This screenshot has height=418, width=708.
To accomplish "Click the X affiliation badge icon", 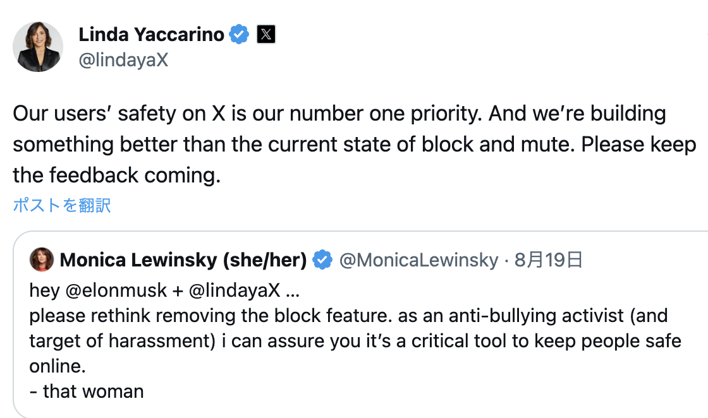I will click(x=266, y=34).
